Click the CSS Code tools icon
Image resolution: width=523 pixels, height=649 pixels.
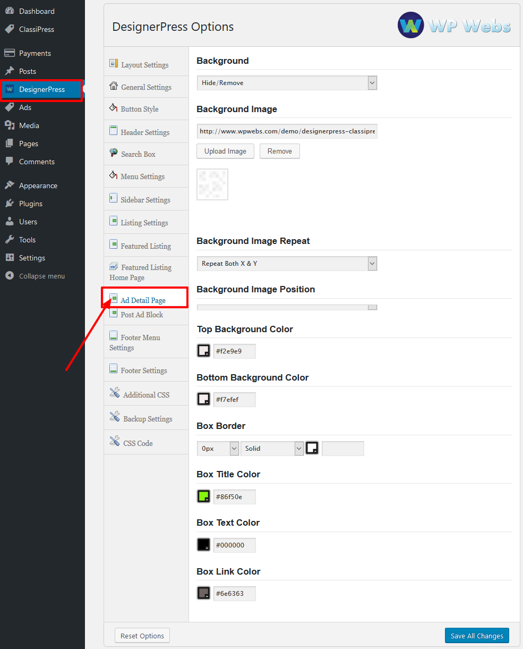pyautogui.click(x=115, y=441)
